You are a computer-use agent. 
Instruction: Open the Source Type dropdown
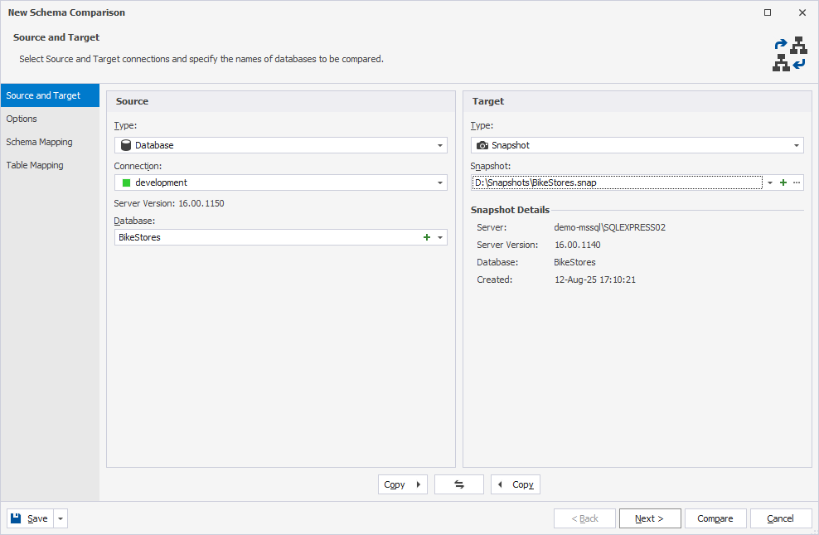coord(440,144)
